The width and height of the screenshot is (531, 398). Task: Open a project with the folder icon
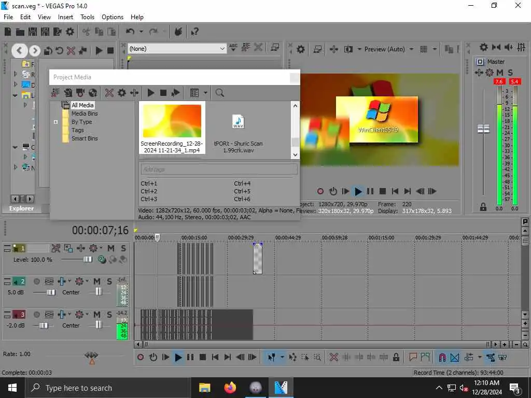click(20, 32)
